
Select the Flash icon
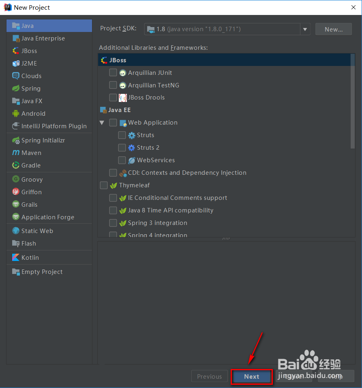tap(16, 244)
